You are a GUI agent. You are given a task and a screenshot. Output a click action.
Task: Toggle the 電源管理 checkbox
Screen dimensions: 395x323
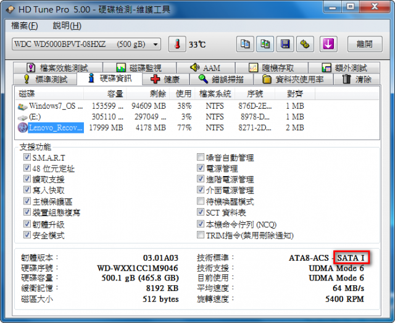pyautogui.click(x=201, y=168)
